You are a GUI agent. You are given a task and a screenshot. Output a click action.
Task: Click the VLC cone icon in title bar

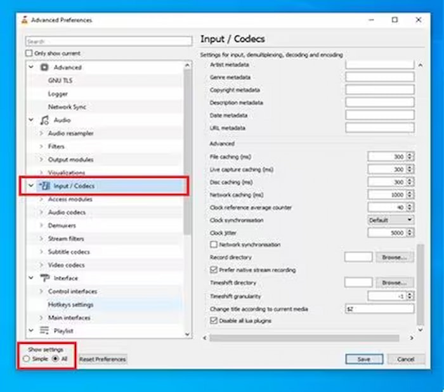(23, 20)
